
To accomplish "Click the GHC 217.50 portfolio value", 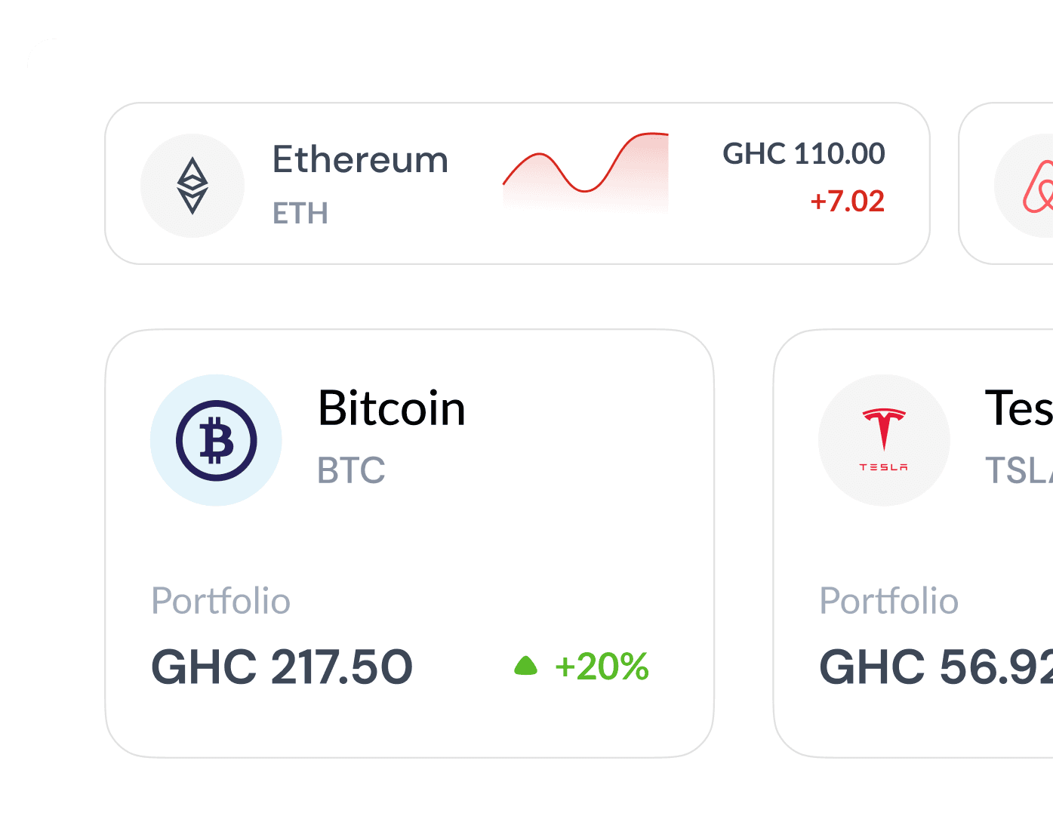I will 282,667.
